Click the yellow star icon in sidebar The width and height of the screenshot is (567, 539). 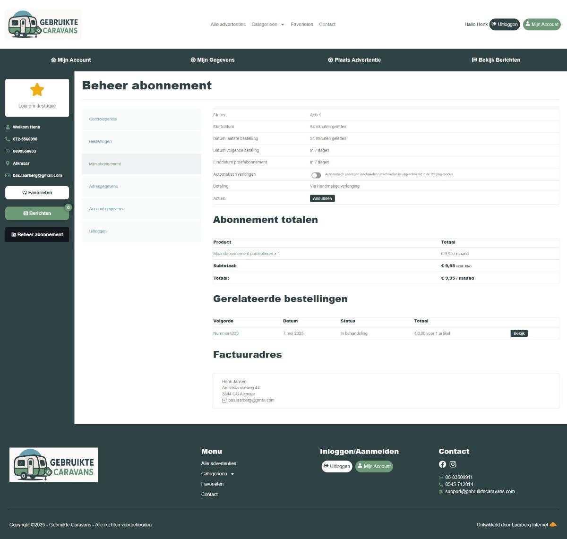(x=37, y=90)
